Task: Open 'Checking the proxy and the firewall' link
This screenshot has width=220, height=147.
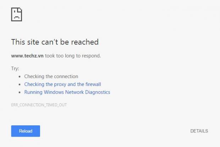Action: coord(62,84)
